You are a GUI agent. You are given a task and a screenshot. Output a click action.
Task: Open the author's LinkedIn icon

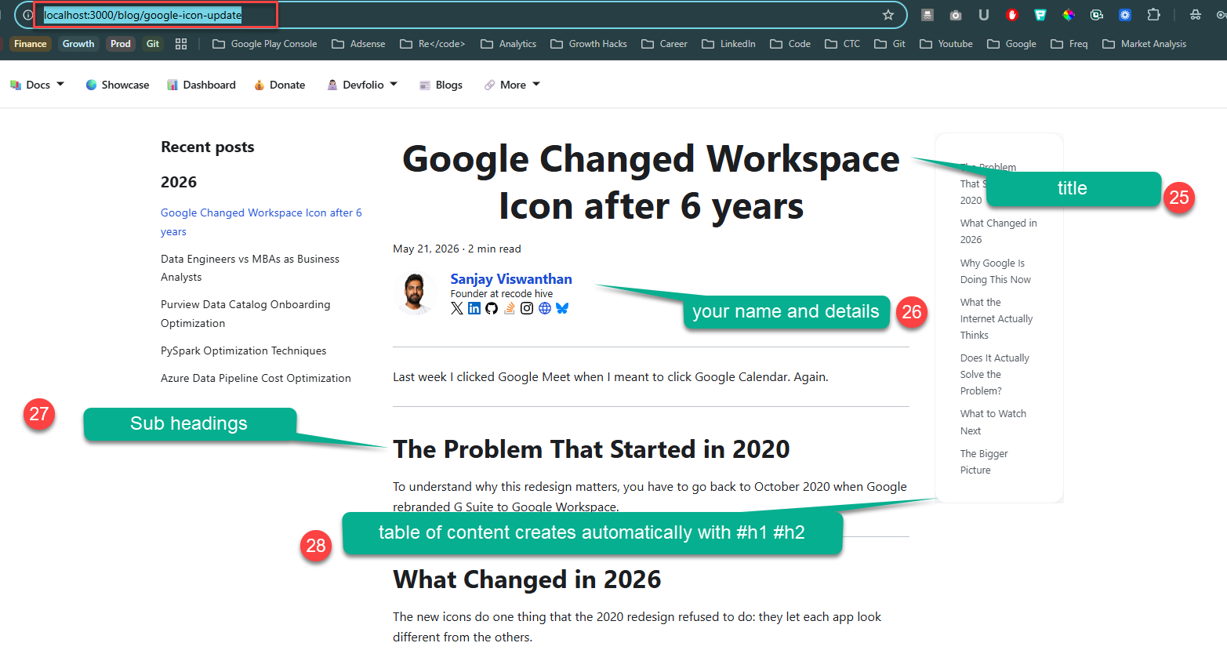click(x=474, y=308)
